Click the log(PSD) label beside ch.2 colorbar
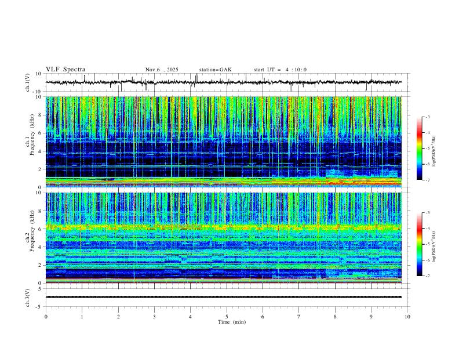The image size is (459, 355). click(x=434, y=247)
